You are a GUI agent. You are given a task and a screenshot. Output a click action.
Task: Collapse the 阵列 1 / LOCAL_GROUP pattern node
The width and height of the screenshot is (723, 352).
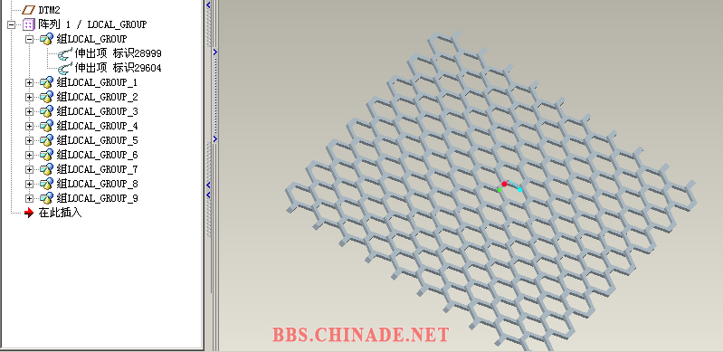pos(12,25)
